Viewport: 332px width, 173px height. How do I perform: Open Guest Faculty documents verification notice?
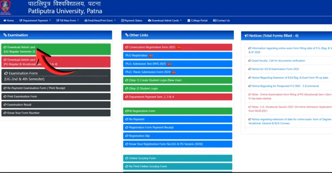point(278,60)
